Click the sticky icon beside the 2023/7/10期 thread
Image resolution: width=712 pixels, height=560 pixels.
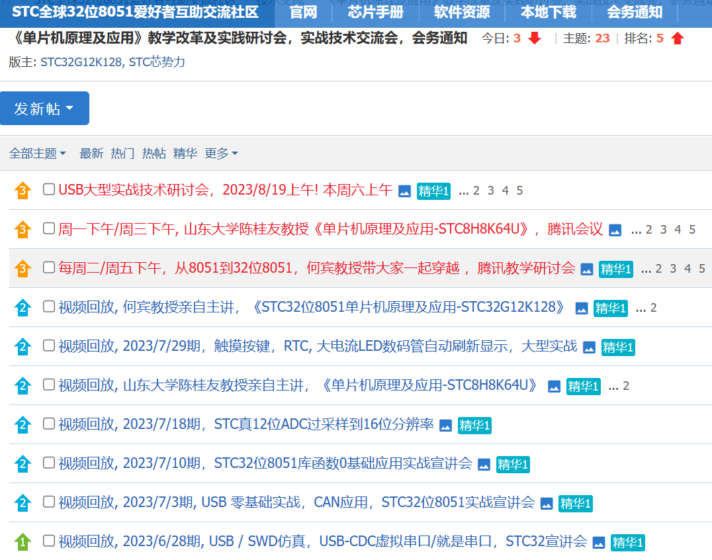click(22, 464)
